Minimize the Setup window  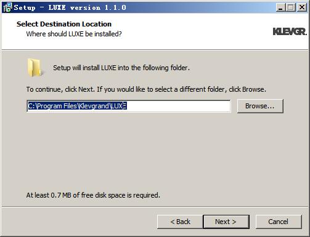[280, 7]
